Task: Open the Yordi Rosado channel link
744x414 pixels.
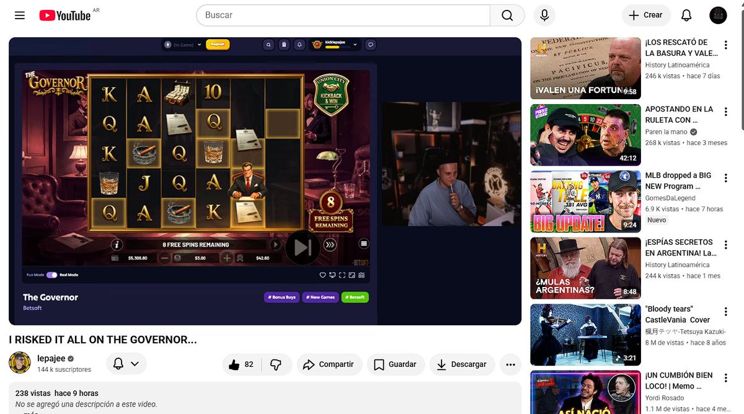Action: pyautogui.click(x=665, y=398)
